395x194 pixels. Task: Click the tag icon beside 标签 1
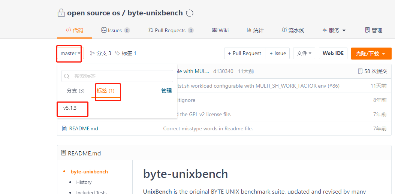[118, 53]
